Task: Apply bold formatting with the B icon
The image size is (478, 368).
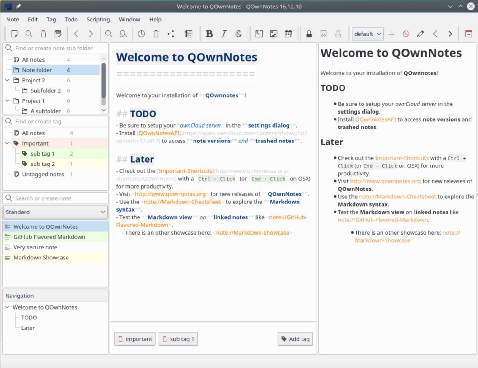Action: [209, 34]
